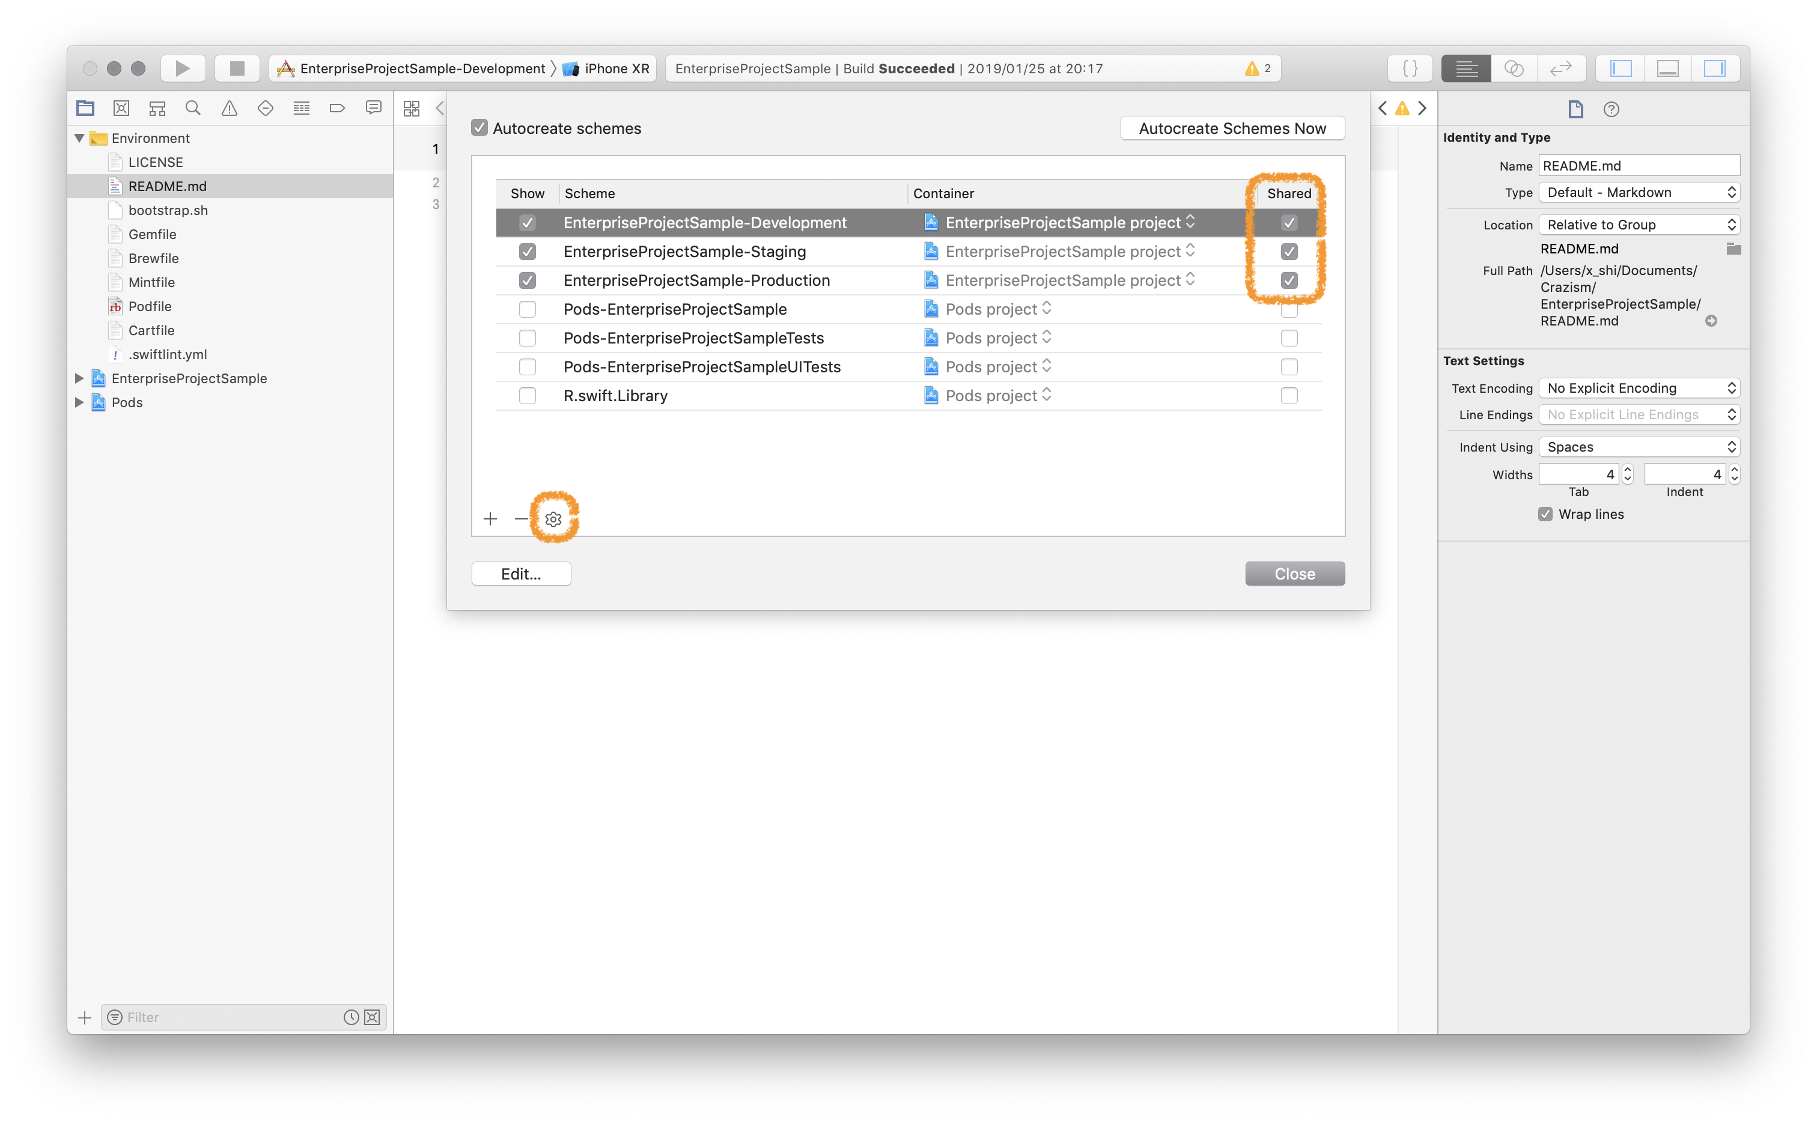The image size is (1817, 1123).
Task: Check Show for Pods-EnterpriseProjectSampleTests
Action: [527, 338]
